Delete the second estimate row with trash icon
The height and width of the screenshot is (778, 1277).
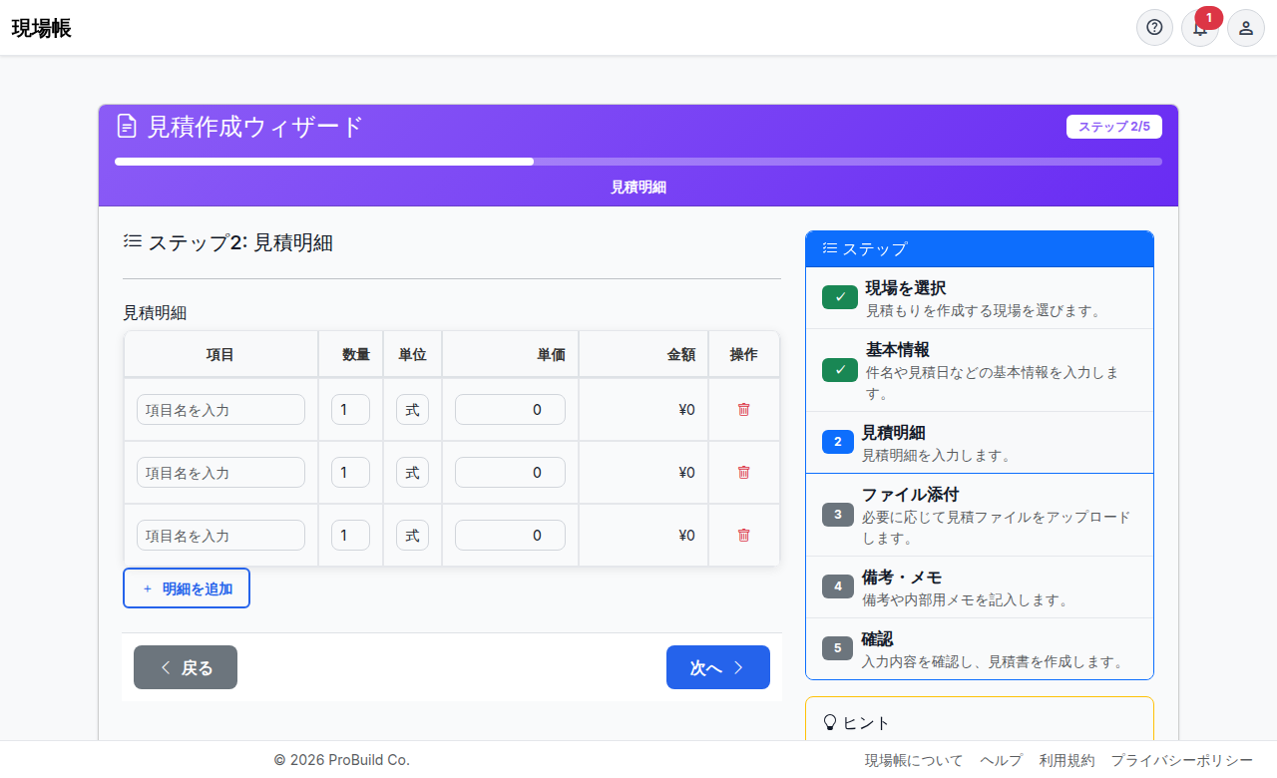pos(743,472)
